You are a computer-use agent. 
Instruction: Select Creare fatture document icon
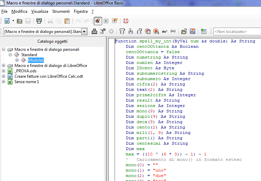pos(10,76)
